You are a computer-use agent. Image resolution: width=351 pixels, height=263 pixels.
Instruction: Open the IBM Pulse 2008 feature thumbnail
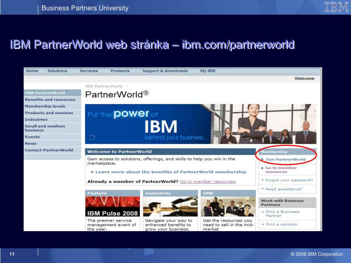tap(112, 206)
